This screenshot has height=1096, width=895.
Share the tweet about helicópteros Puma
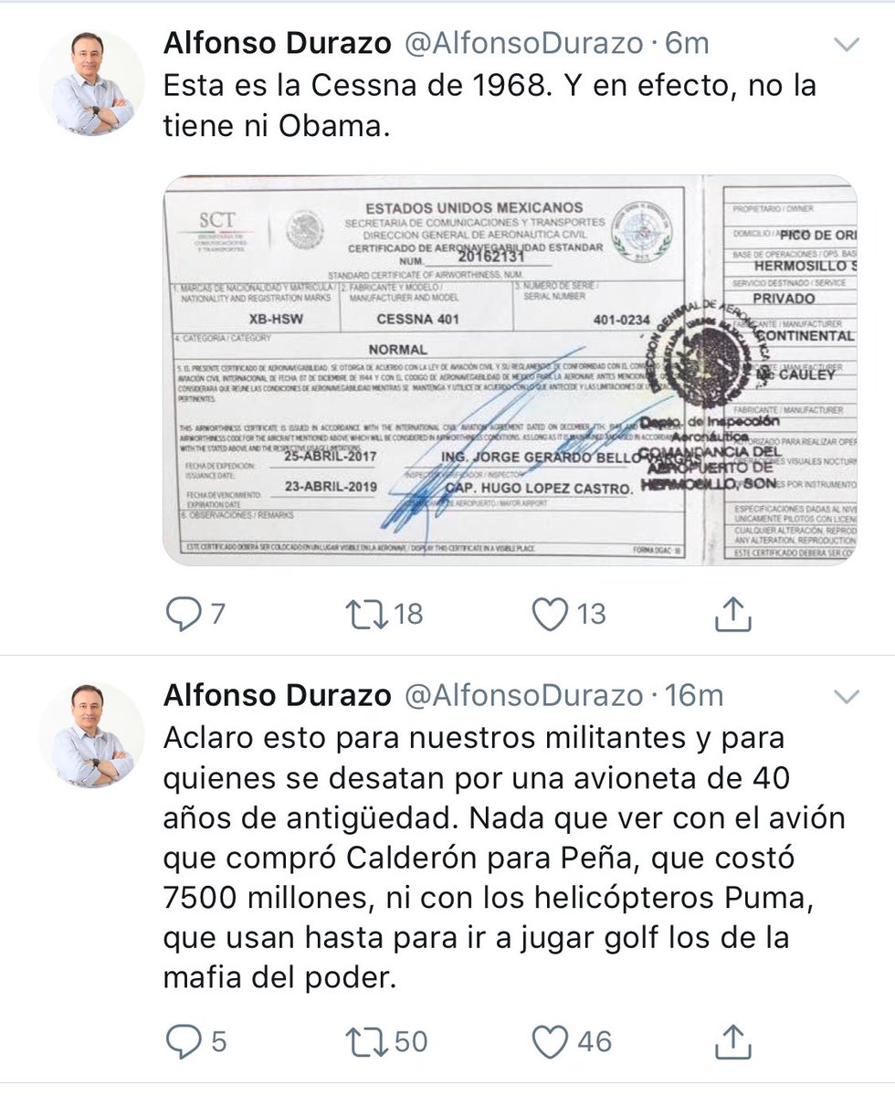click(732, 1040)
